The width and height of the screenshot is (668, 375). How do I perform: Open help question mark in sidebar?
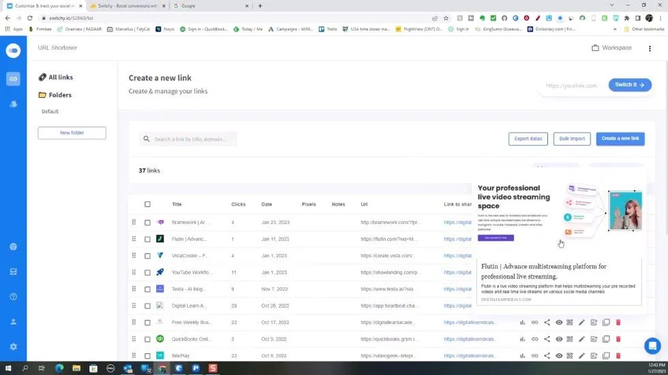(13, 297)
